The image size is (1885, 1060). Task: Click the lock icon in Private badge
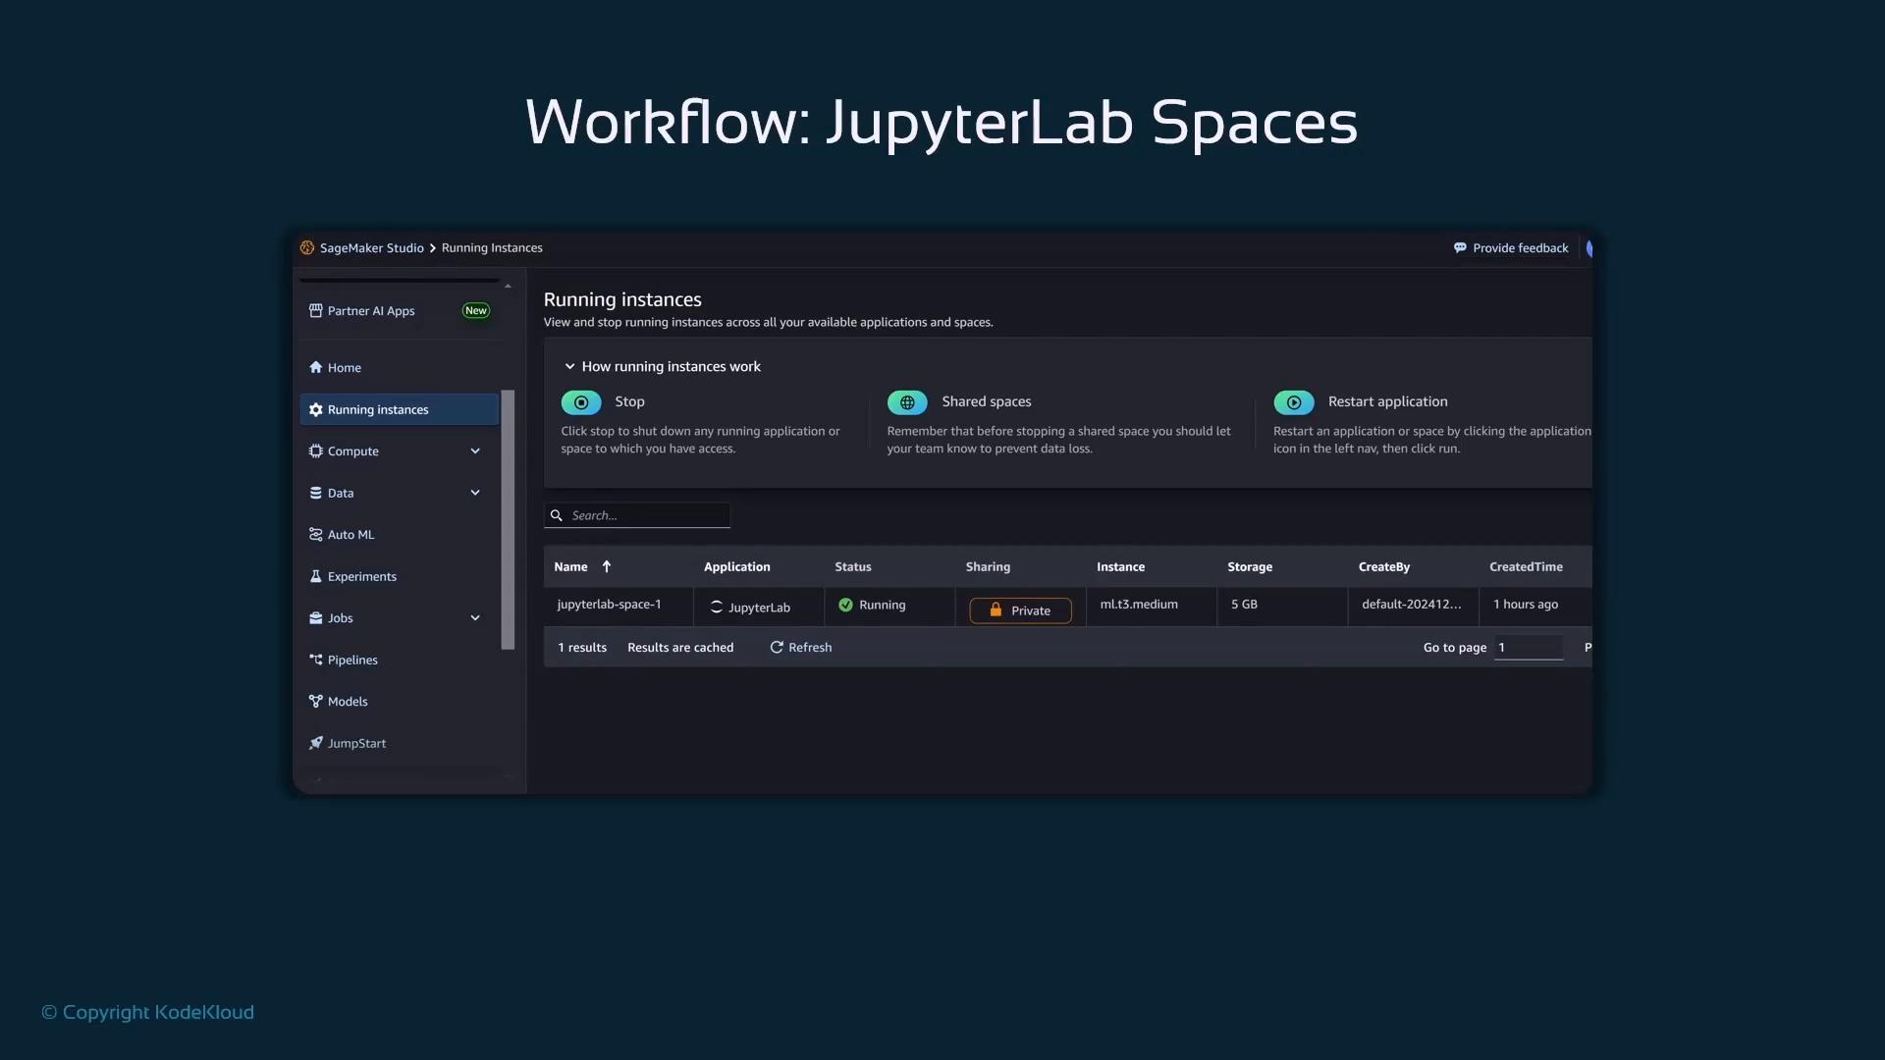coord(996,609)
